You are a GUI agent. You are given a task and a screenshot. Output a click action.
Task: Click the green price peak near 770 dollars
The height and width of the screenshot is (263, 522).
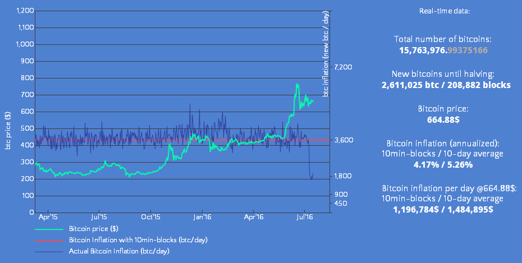(297, 85)
